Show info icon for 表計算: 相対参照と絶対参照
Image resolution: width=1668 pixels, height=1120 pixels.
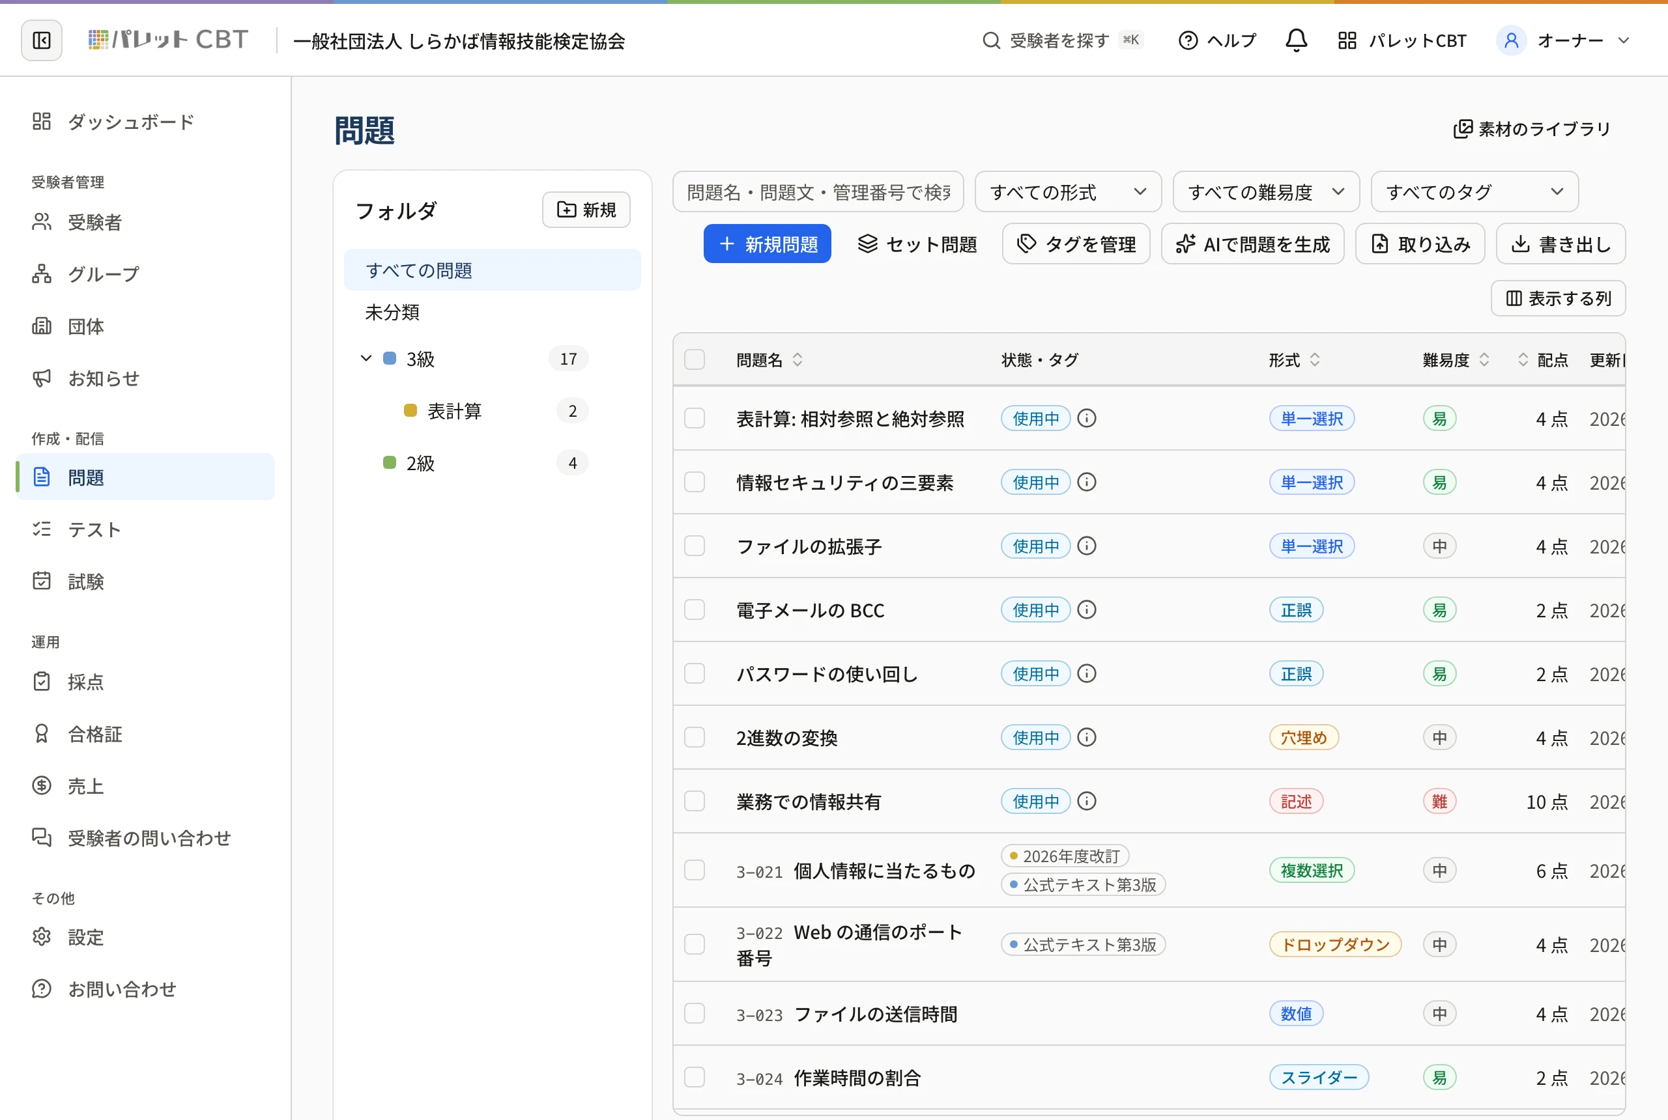(1086, 418)
